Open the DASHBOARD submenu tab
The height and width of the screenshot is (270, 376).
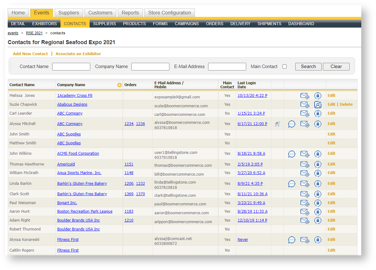301,24
